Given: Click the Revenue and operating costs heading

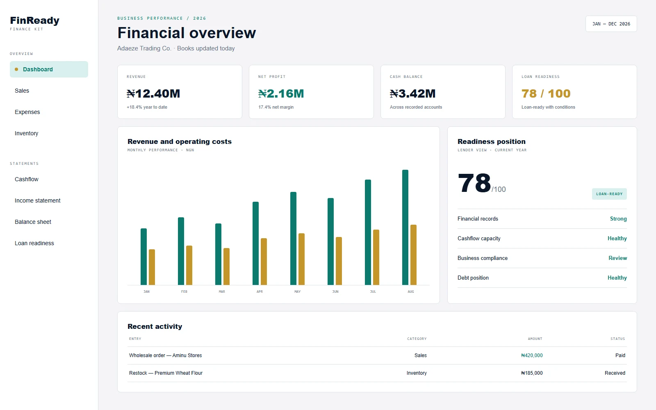Looking at the screenshot, I should [x=180, y=141].
